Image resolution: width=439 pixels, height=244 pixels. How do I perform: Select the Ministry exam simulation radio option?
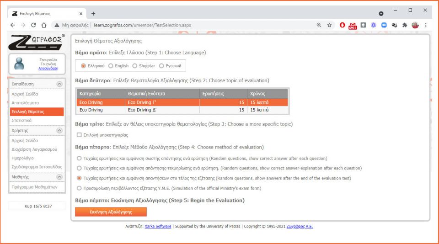click(x=80, y=188)
